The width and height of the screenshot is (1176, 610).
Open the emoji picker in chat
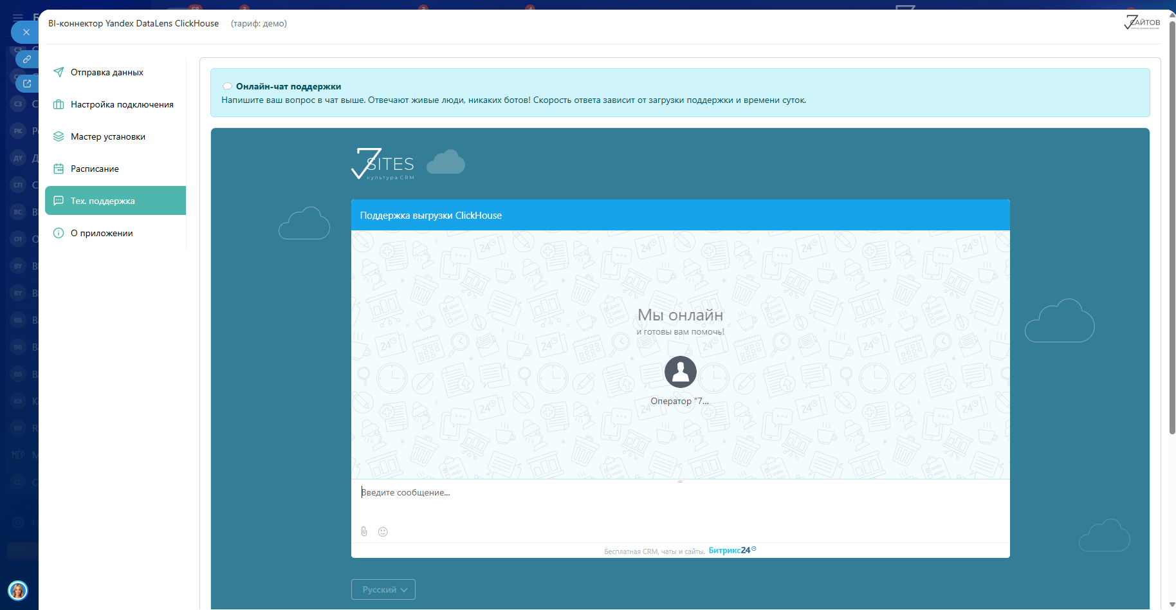click(x=383, y=531)
